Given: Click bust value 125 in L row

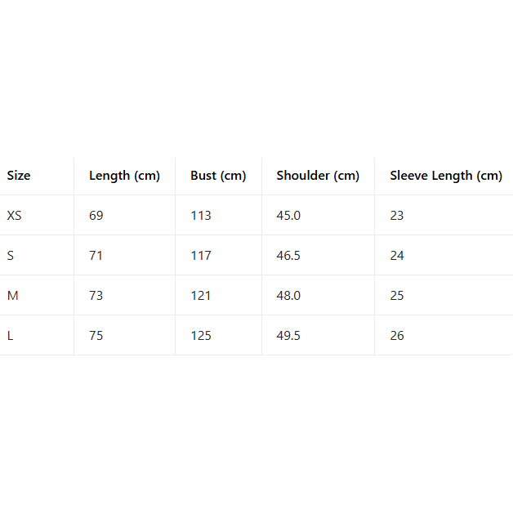Looking at the screenshot, I should pos(201,336).
